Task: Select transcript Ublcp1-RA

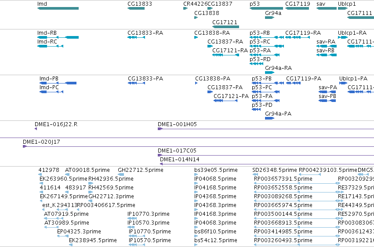Action: [x=343, y=37]
